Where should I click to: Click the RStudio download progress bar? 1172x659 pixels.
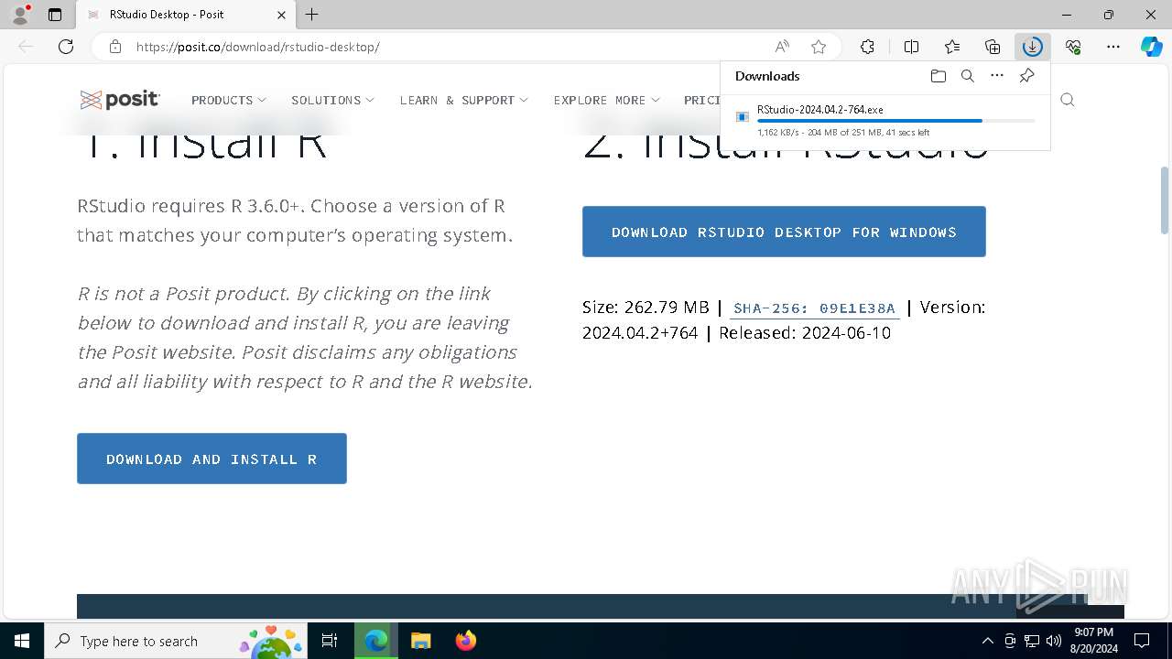tap(896, 121)
